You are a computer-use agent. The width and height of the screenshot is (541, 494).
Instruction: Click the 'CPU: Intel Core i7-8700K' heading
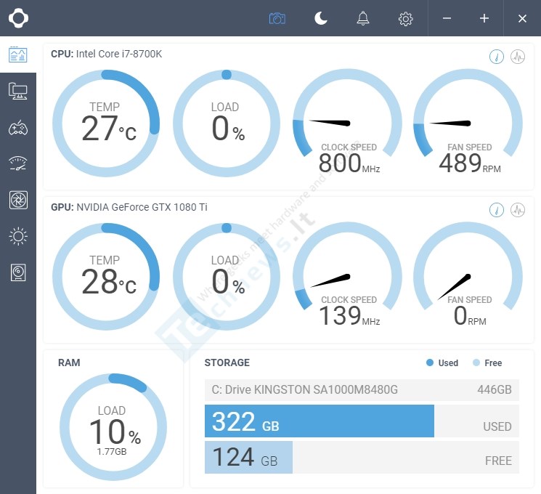click(x=106, y=54)
